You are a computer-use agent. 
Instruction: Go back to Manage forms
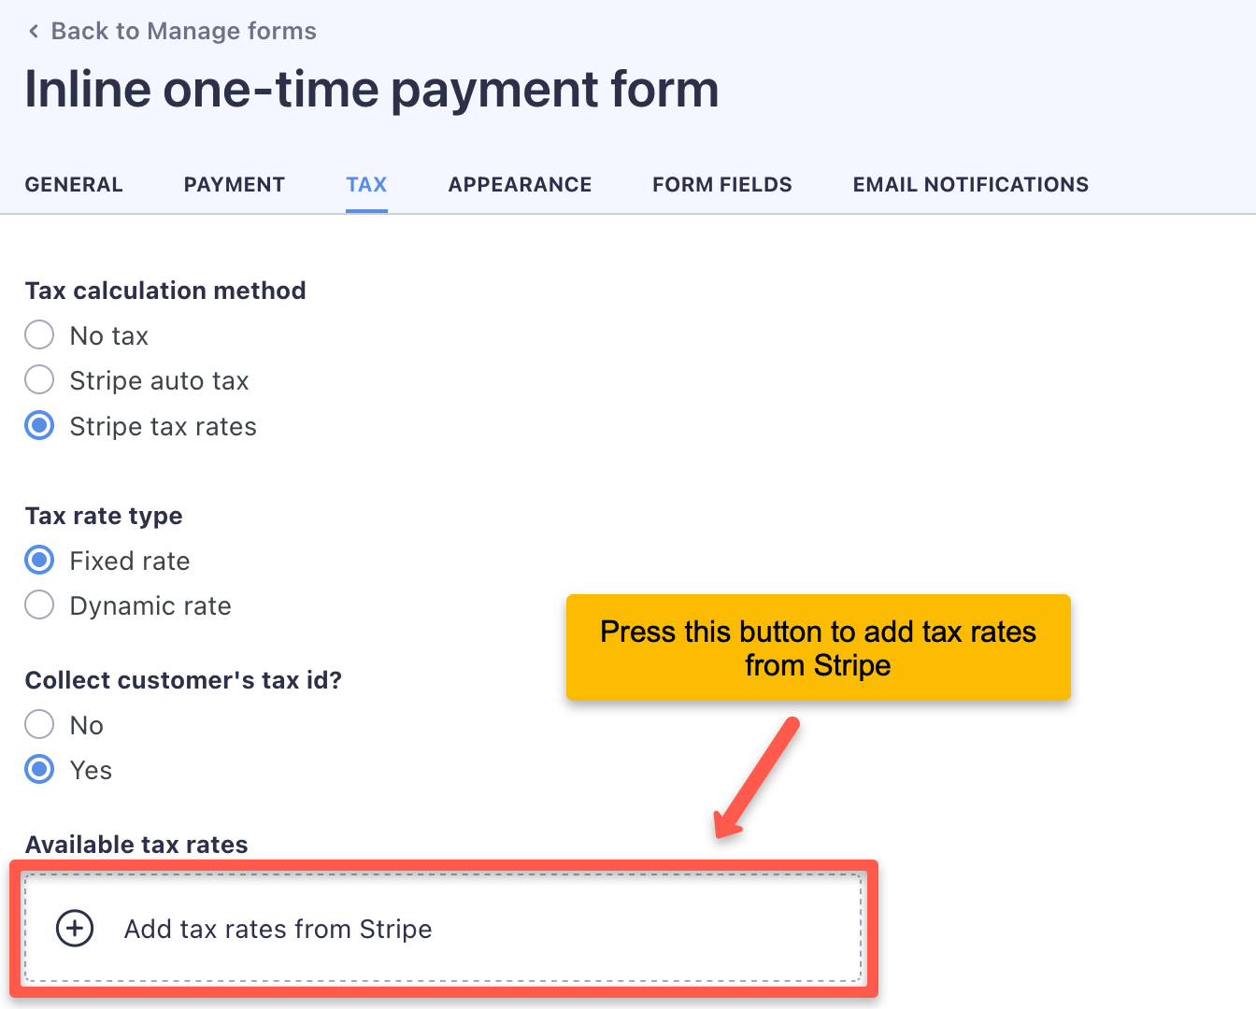[184, 30]
